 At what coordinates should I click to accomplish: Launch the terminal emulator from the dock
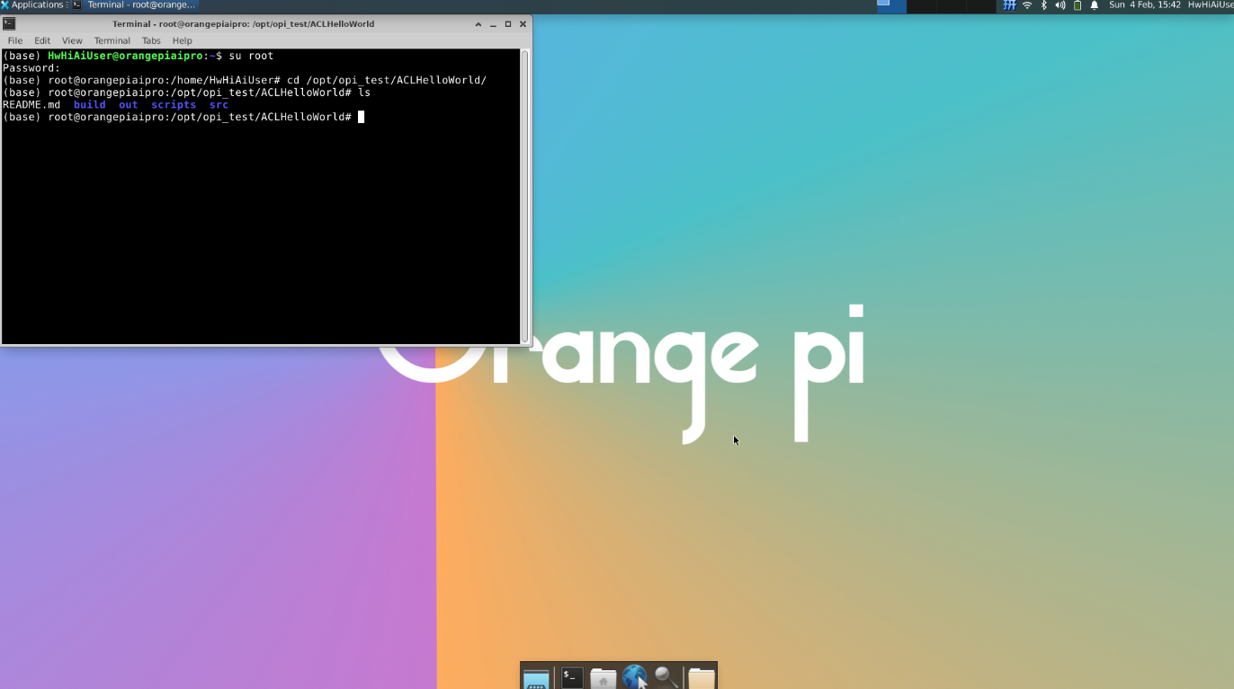(572, 677)
